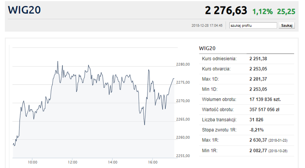Image resolution: width=305 pixels, height=168 pixels.
Task: Click the large WIG20 title heading
Action: 24,10
